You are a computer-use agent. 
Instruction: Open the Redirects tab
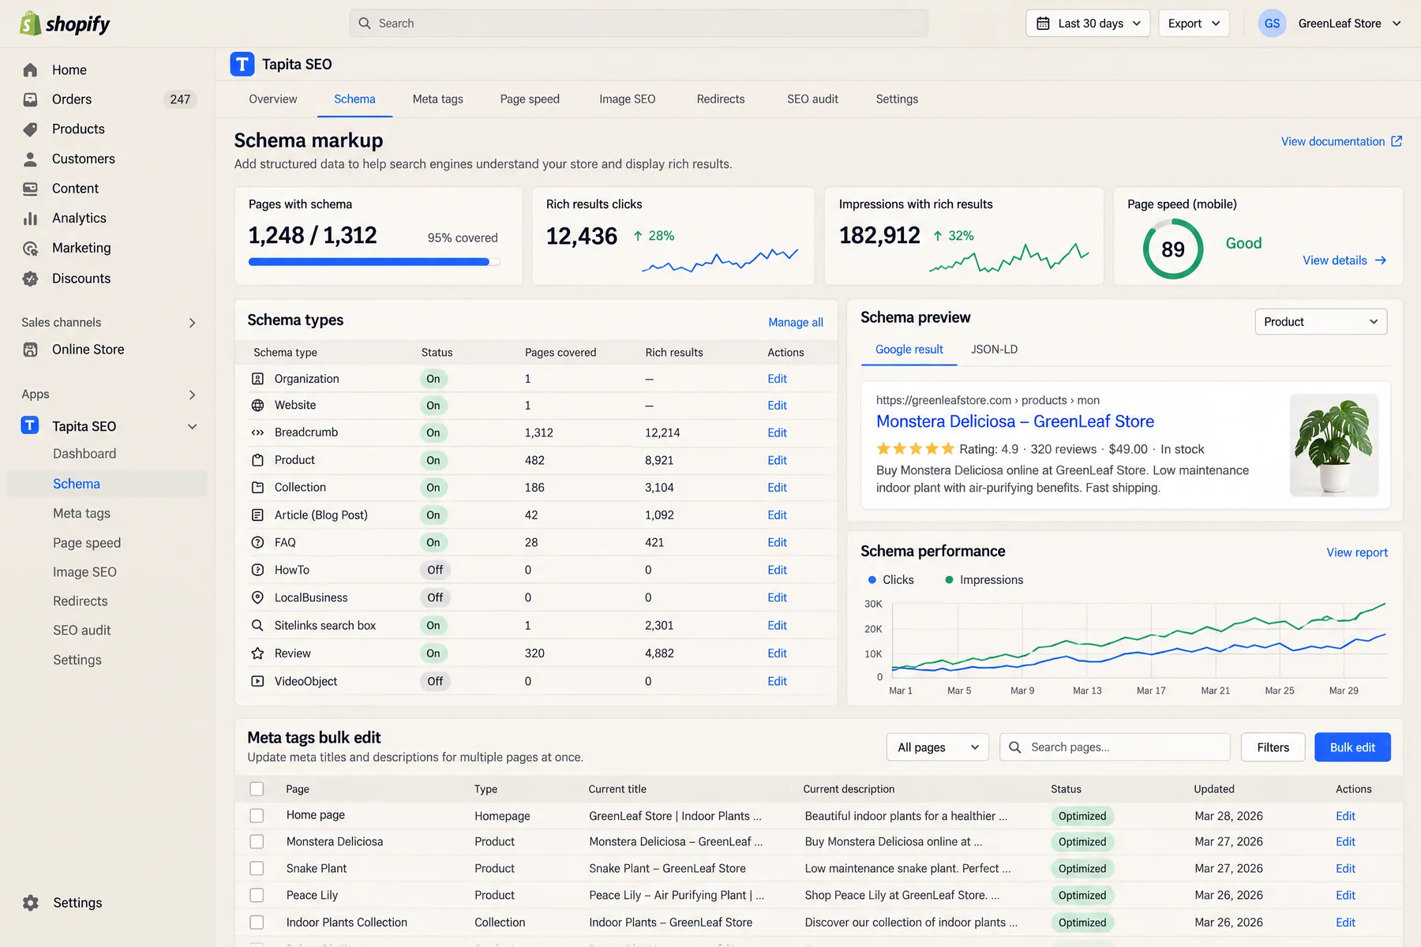coord(721,99)
